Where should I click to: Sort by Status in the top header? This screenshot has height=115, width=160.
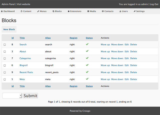tap(89, 38)
